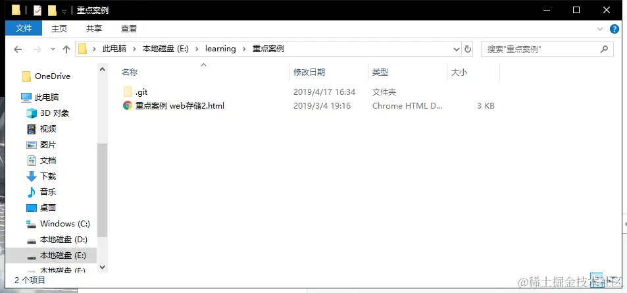Viewport: 627px width, 293px height.
Task: Click the search magnifier icon
Action: click(604, 49)
